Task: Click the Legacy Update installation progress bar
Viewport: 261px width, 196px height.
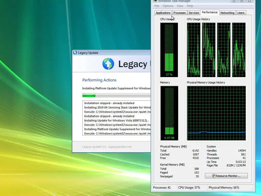Action: pyautogui.click(x=116, y=95)
